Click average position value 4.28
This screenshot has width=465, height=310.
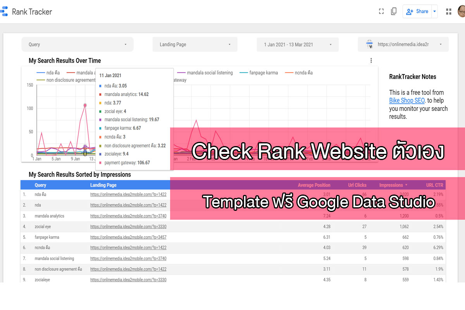(327, 227)
